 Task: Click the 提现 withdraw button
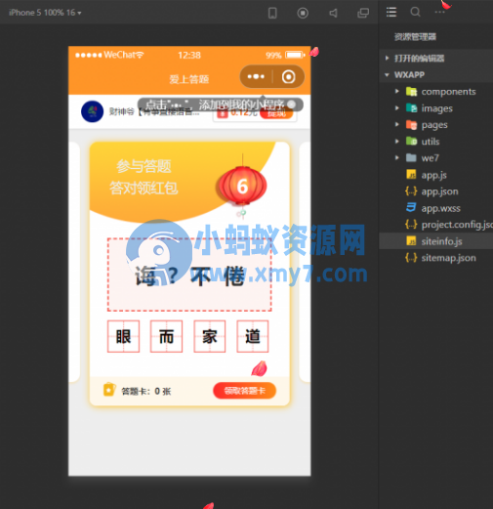276,113
